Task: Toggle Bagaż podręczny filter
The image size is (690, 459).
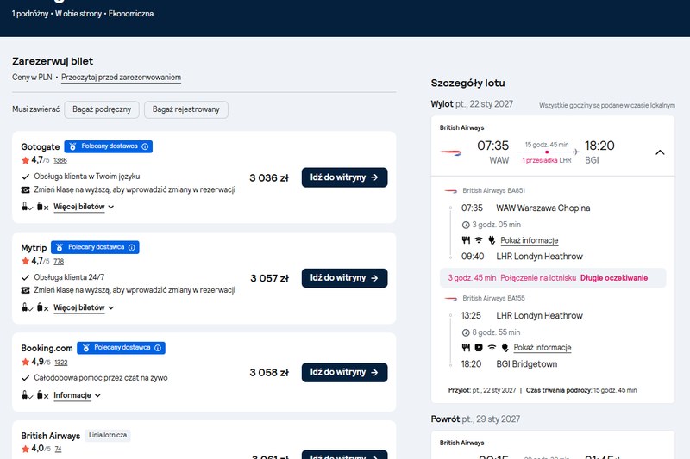Action: [x=102, y=110]
